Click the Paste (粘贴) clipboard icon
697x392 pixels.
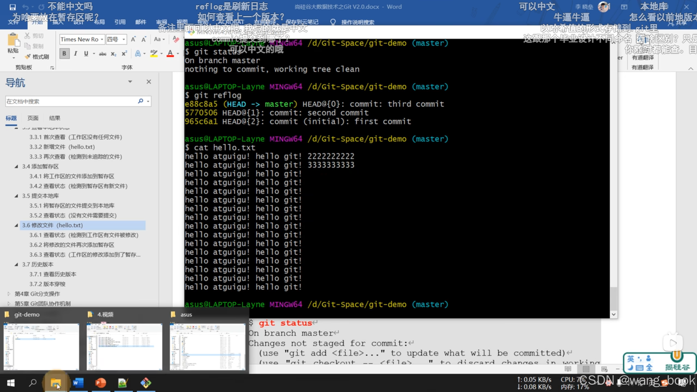(x=13, y=40)
